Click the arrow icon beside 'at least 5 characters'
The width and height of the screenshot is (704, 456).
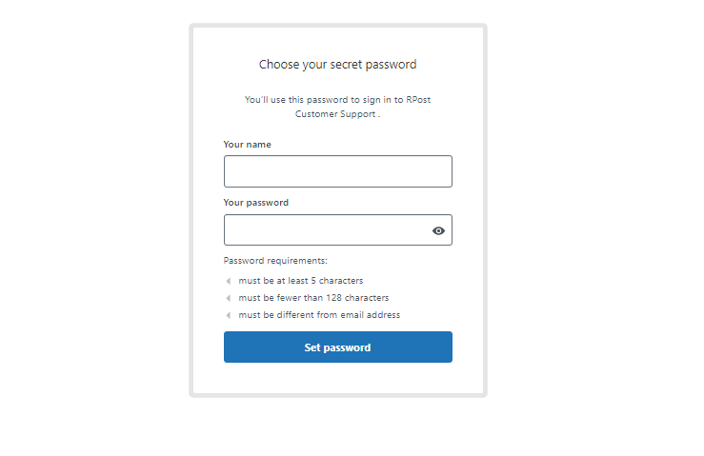(229, 281)
